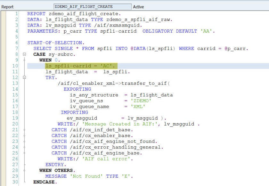Click lv_msgguid variable on line 20
Viewport: 269px width, 186px height.
(x=179, y=124)
